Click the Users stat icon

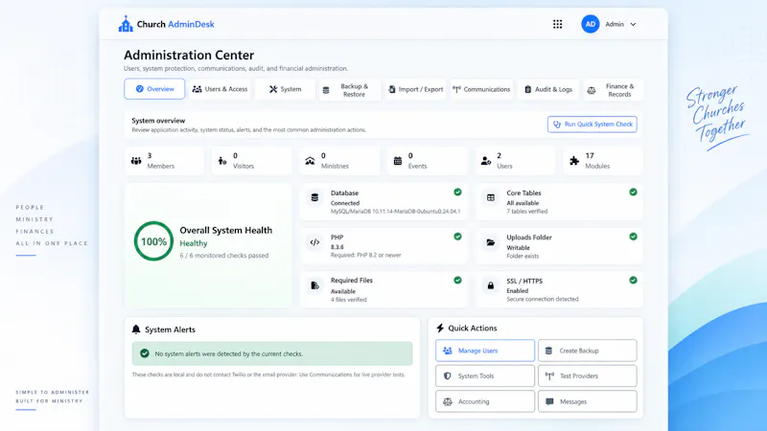tap(486, 160)
